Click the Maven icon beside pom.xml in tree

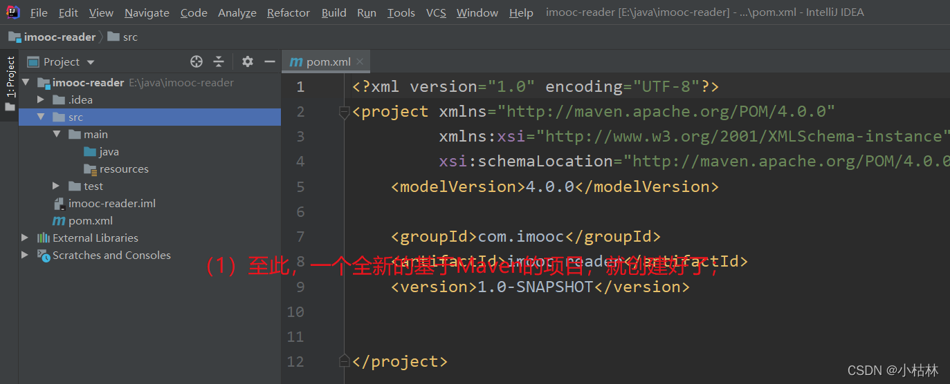(x=59, y=221)
